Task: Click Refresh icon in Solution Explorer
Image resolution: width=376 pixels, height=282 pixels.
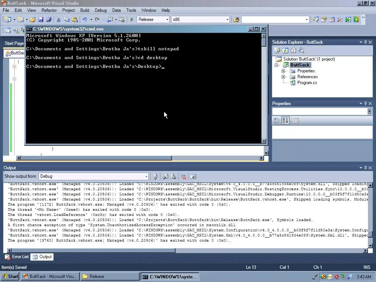Action: (x=285, y=50)
